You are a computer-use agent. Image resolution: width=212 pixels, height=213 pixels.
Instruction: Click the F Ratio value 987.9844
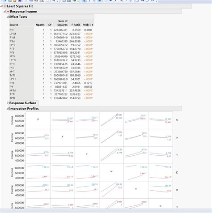click(75, 72)
